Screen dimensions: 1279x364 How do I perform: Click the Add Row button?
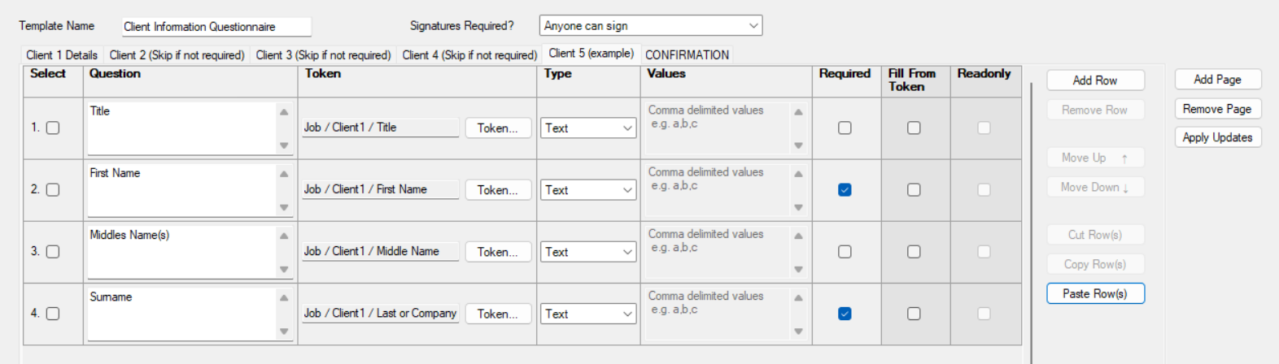coord(1094,80)
